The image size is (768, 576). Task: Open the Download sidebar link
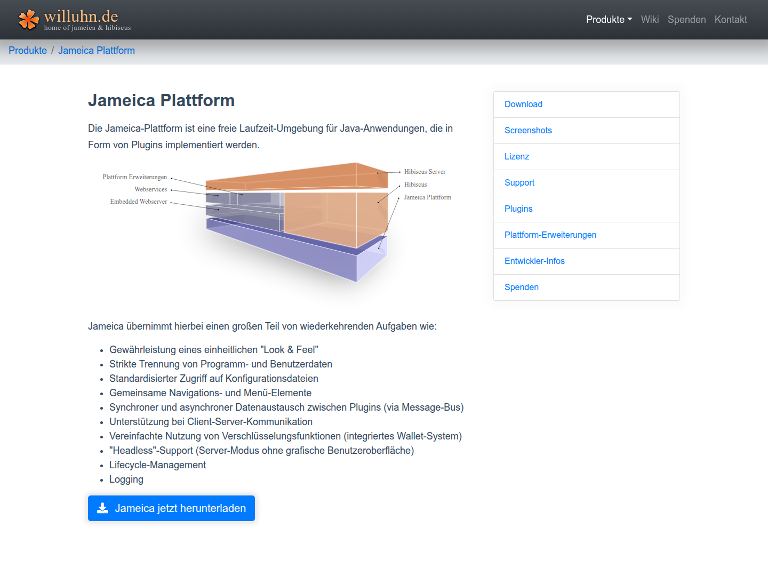pyautogui.click(x=587, y=105)
